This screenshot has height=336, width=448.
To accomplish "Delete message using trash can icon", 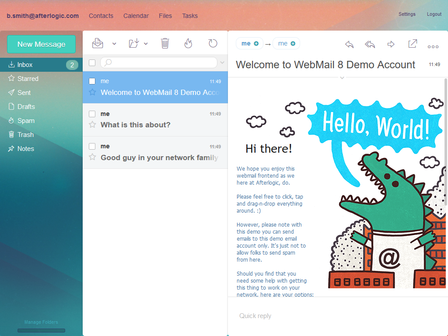I will (x=165, y=43).
